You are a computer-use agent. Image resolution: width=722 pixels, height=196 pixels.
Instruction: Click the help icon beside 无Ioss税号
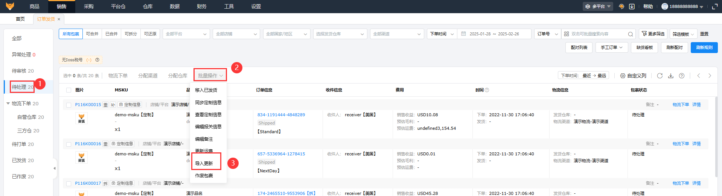pos(97,60)
